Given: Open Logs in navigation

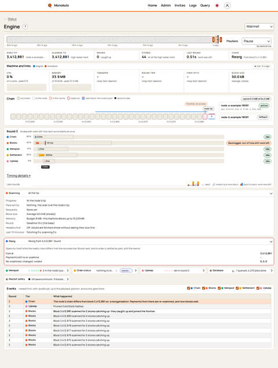Looking at the screenshot, I should tap(193, 5).
